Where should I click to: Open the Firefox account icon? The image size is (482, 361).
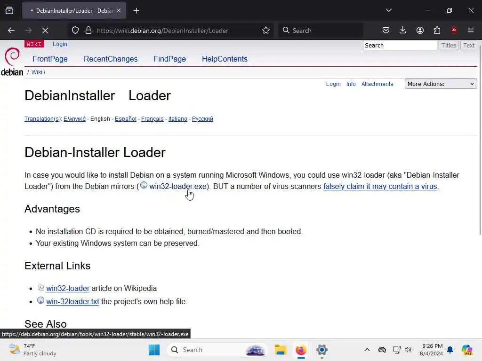(x=420, y=30)
